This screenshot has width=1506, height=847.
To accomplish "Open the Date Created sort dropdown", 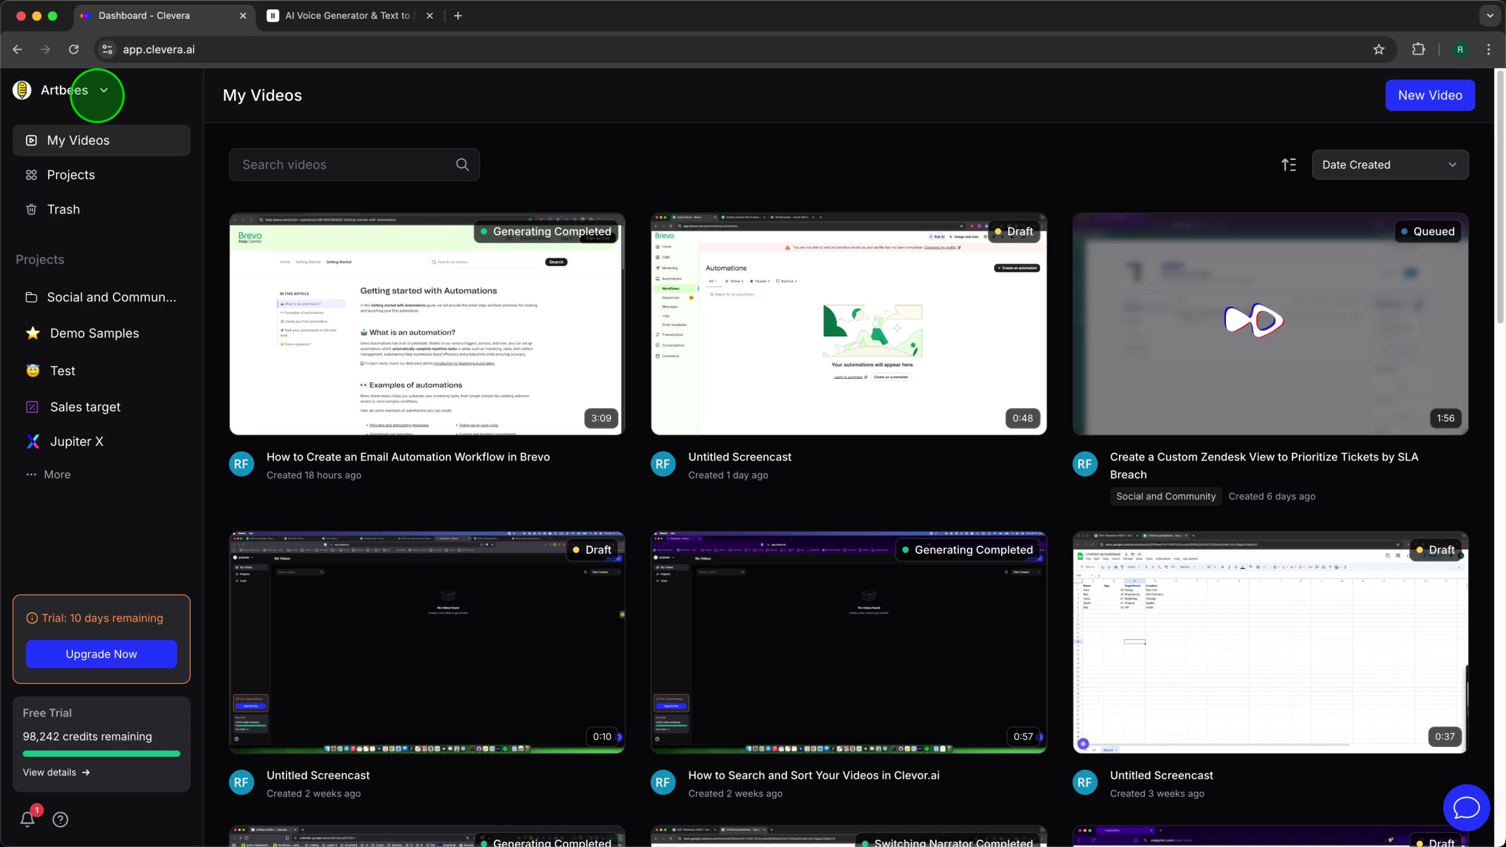I will pos(1390,165).
